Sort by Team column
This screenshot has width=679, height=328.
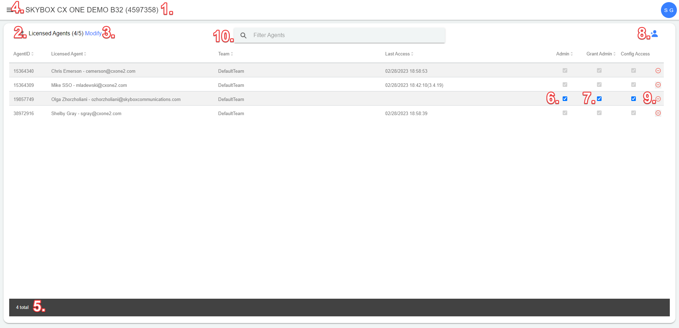click(x=225, y=54)
